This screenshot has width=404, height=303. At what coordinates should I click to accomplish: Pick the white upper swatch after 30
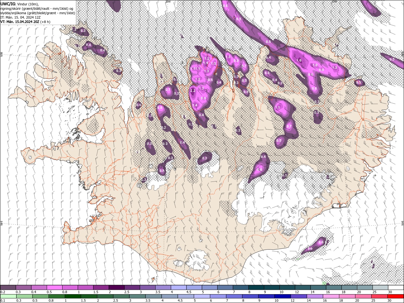point(396,288)
